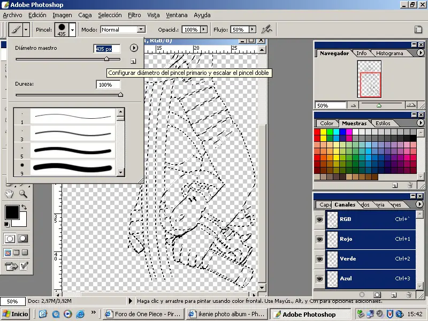Reset to default foreground and background colors
The width and height of the screenshot is (428, 321).
coord(6,224)
